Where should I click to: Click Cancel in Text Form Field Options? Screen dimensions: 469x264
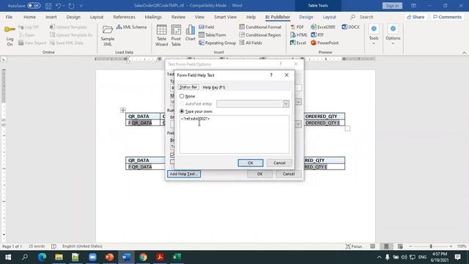pos(289,174)
